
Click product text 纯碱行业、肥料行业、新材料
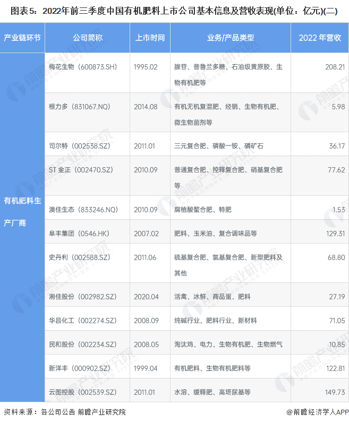tap(215, 321)
